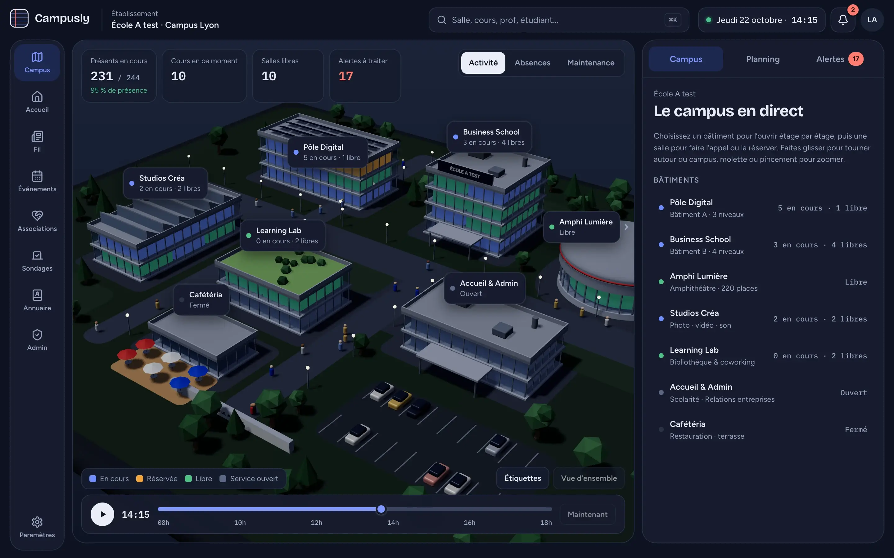Switch to the Campus panel tab

[x=686, y=59]
